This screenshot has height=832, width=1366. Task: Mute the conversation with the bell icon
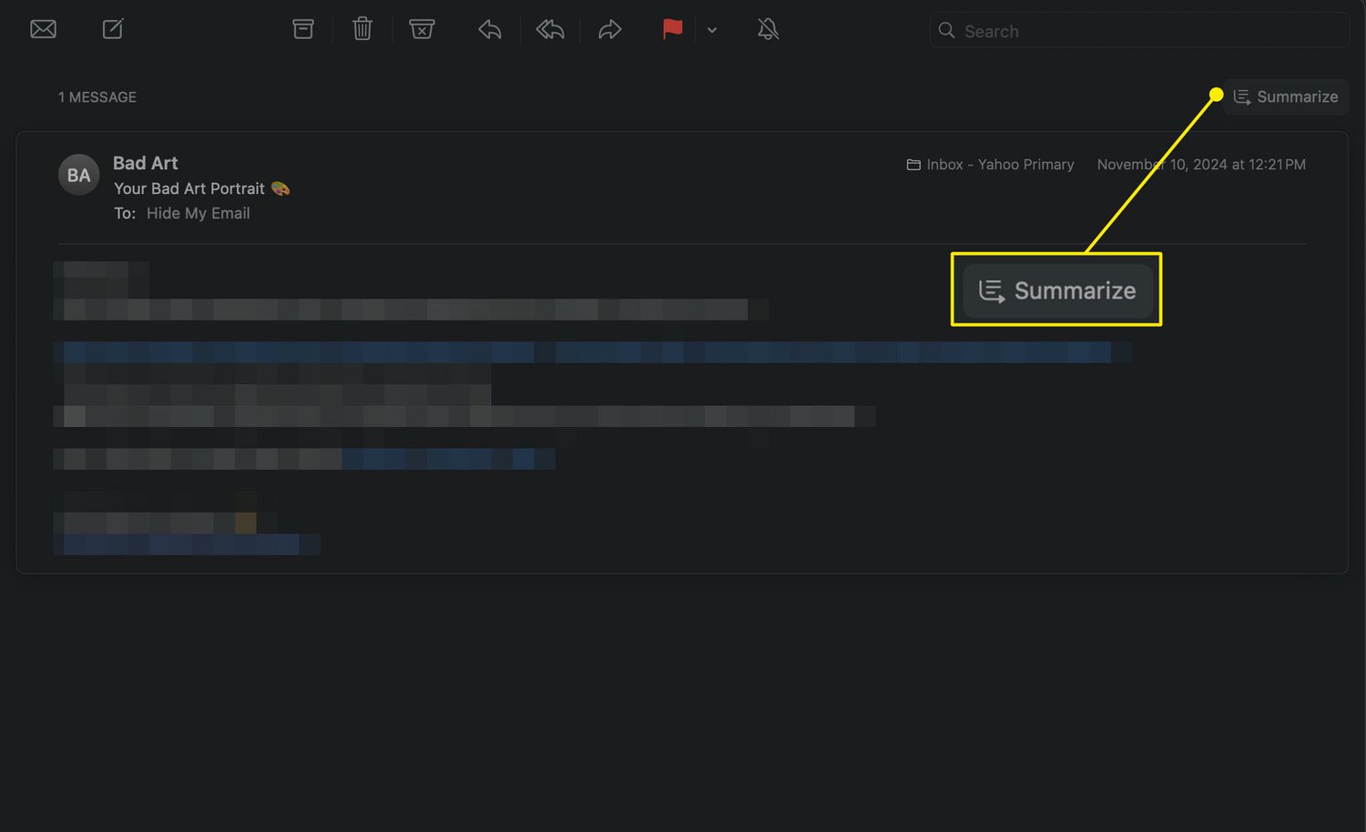point(768,29)
